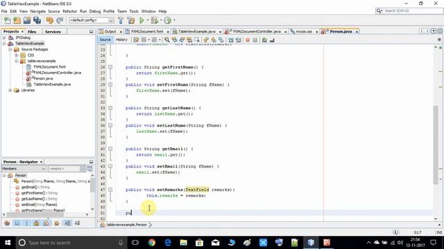Click the Windows Start button
444x249 pixels.
pos(8,243)
